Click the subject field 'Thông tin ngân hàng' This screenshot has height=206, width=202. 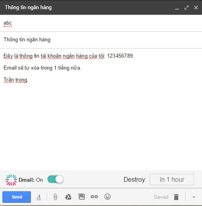click(101, 40)
